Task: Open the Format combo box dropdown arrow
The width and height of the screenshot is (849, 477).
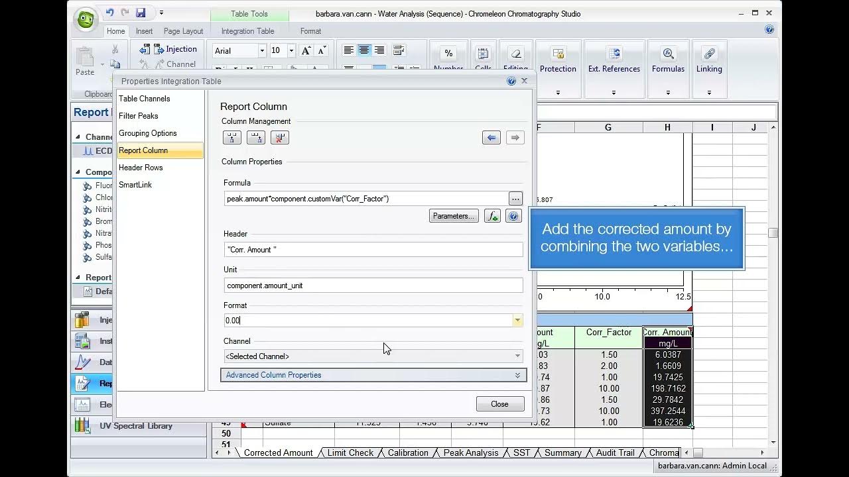Action: (x=517, y=321)
